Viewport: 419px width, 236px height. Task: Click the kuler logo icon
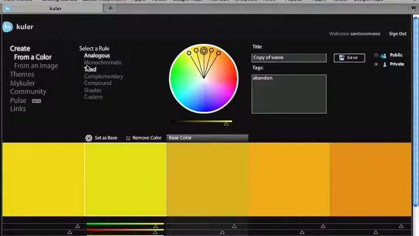7,27
